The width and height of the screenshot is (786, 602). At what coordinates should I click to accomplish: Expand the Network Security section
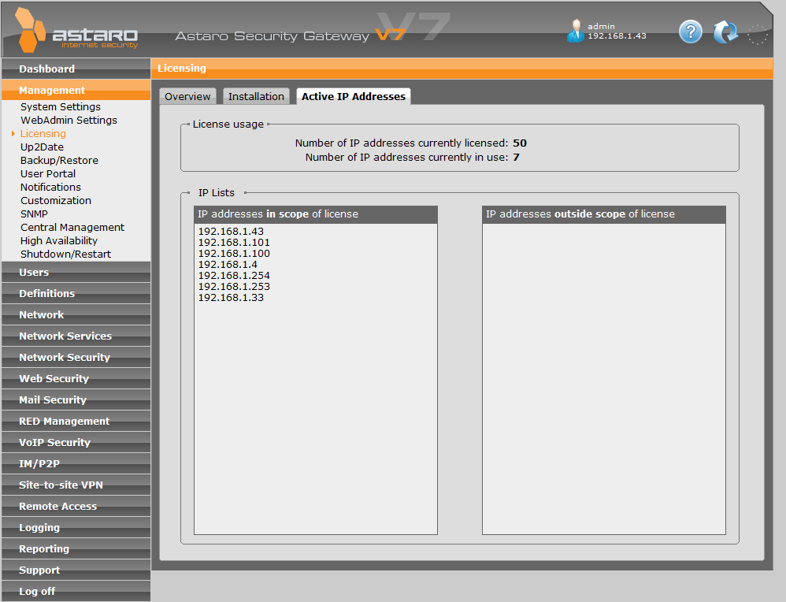point(76,358)
